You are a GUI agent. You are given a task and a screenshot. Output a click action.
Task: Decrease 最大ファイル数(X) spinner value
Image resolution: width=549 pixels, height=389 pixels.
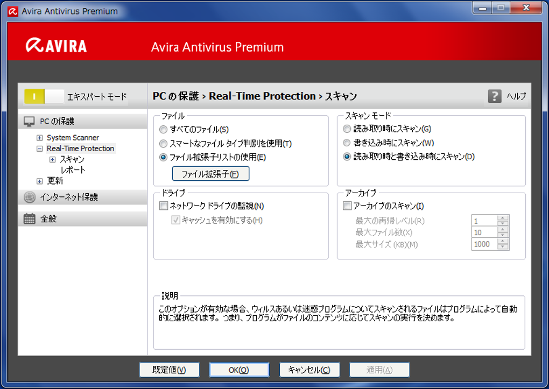pos(503,235)
